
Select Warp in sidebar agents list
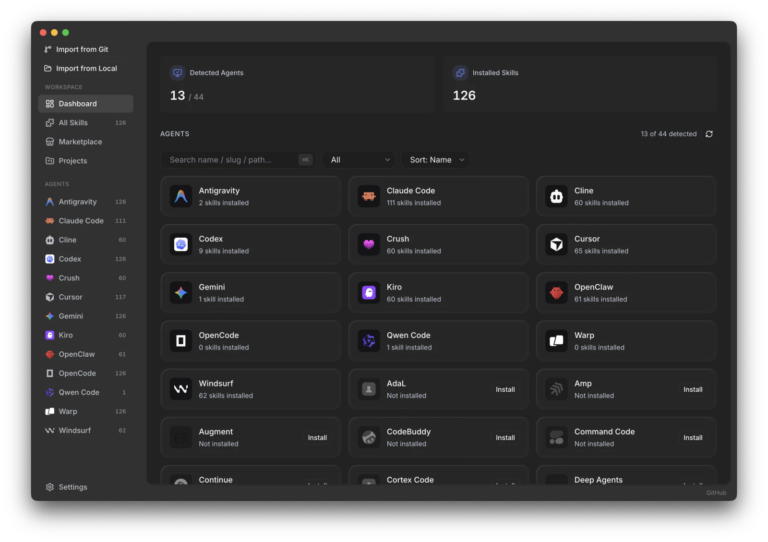[x=85, y=411]
